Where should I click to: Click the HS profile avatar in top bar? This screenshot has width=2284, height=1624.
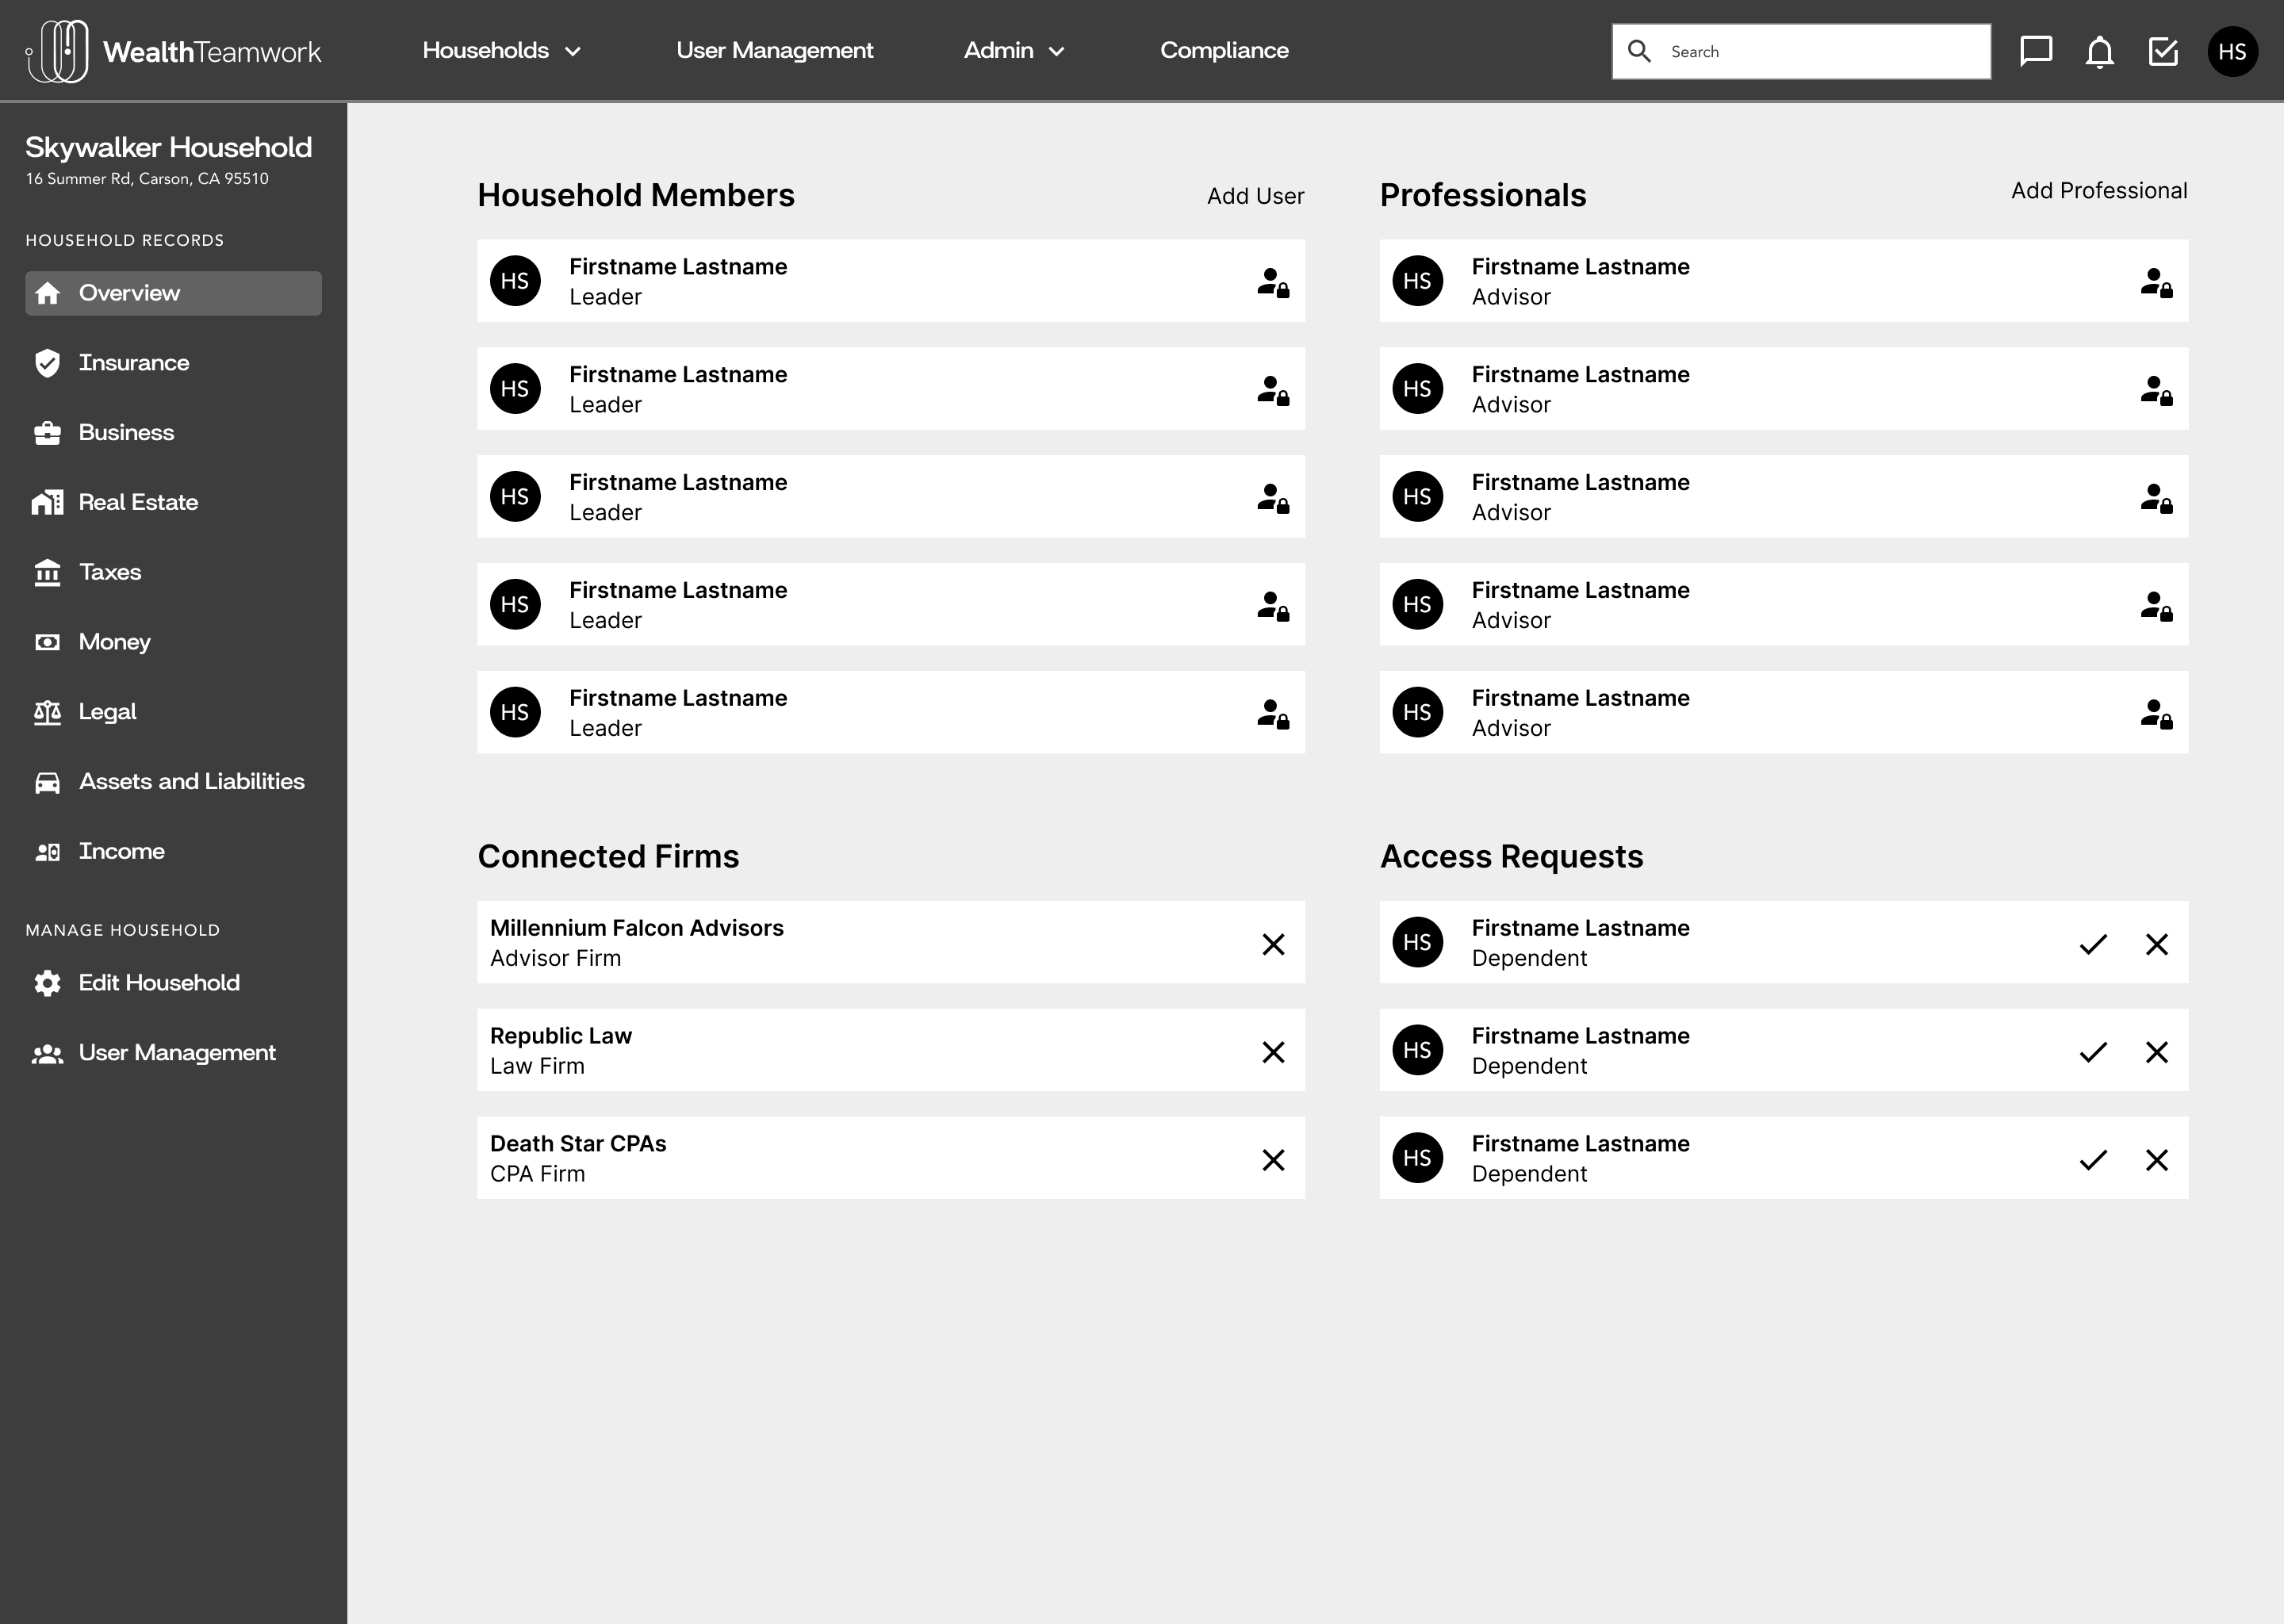click(x=2232, y=51)
